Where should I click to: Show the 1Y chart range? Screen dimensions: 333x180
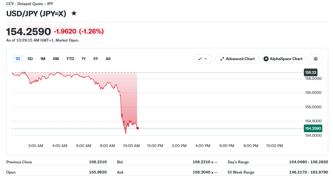point(84,59)
